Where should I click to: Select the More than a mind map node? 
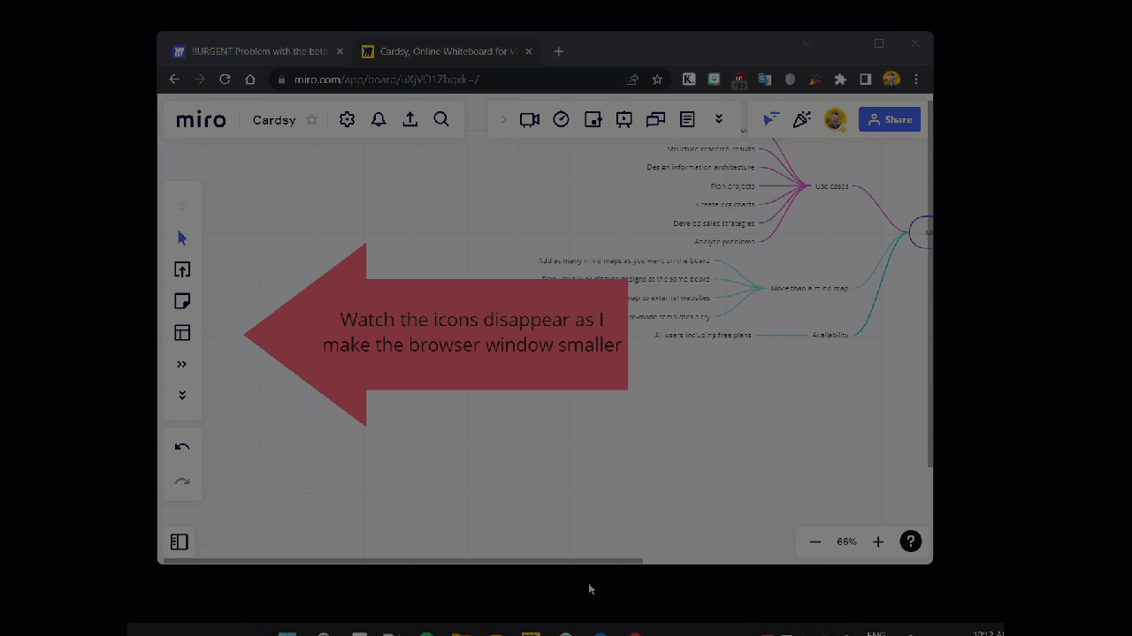click(x=809, y=289)
